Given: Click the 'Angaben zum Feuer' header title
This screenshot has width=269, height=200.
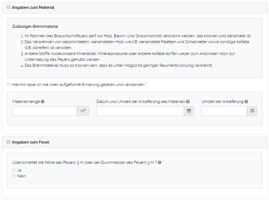Looking at the screenshot, I should tap(31, 142).
